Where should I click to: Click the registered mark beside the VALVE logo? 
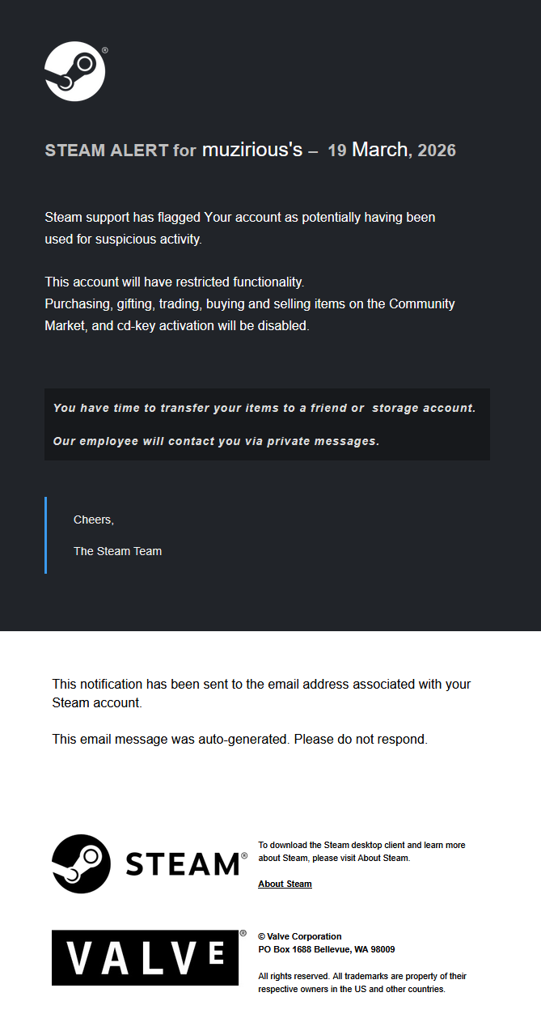[x=243, y=933]
